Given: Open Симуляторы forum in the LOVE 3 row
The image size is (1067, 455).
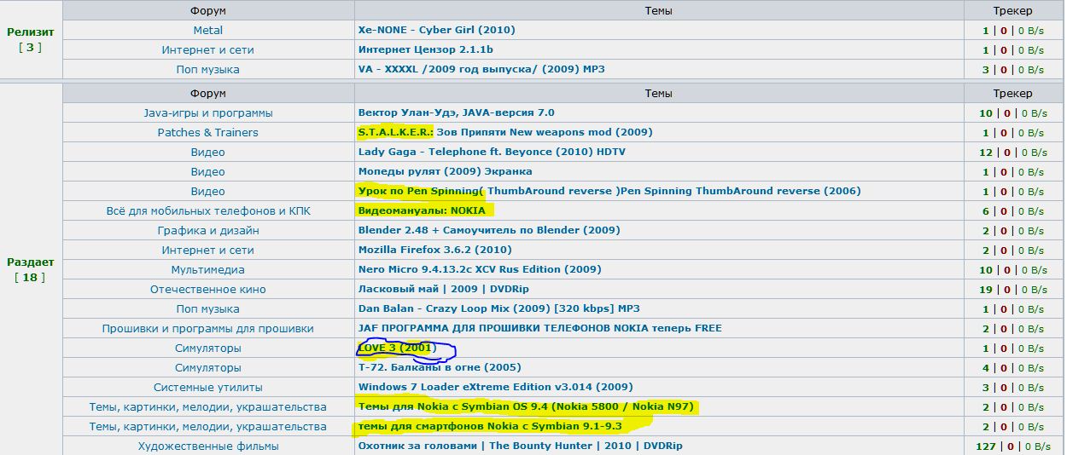Looking at the screenshot, I should (207, 348).
